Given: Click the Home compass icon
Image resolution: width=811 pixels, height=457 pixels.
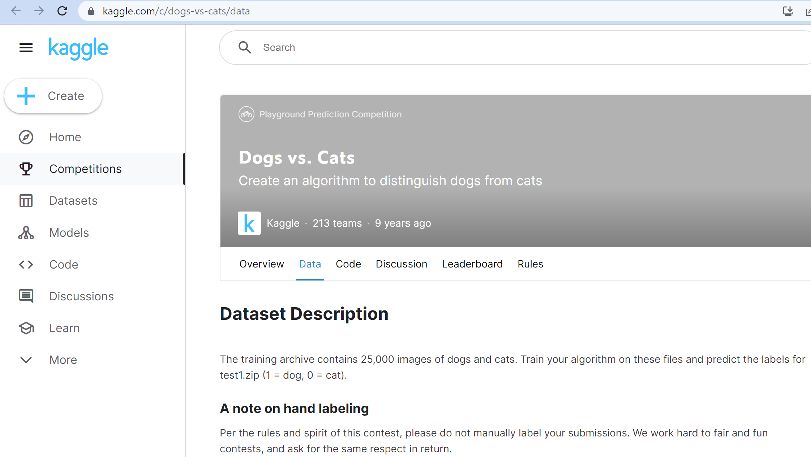Looking at the screenshot, I should click(26, 137).
